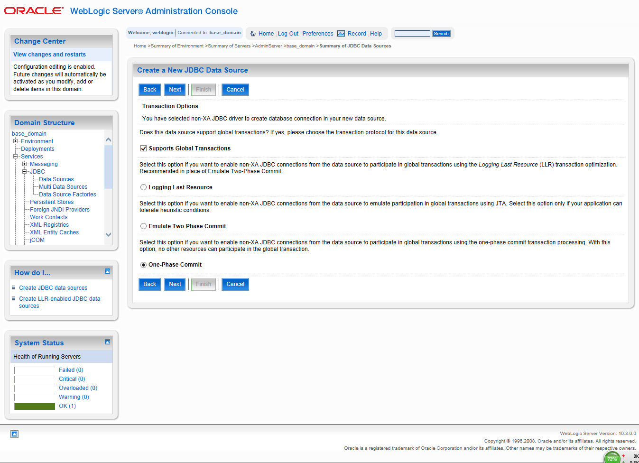Screen dimensions: 639x463
Task: Click the bottom Next button
Action: pyautogui.click(x=175, y=284)
